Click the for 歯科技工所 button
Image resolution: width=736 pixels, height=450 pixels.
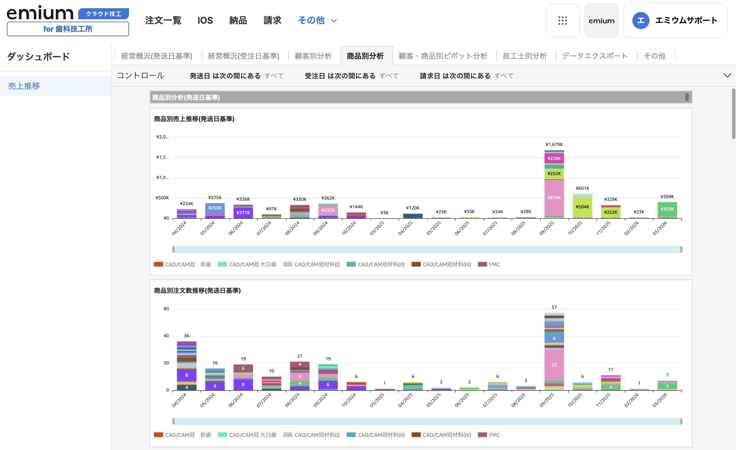tap(68, 29)
